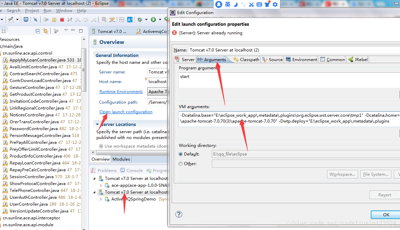Click the Drop to Frame toolbar icon

tap(104, 20)
